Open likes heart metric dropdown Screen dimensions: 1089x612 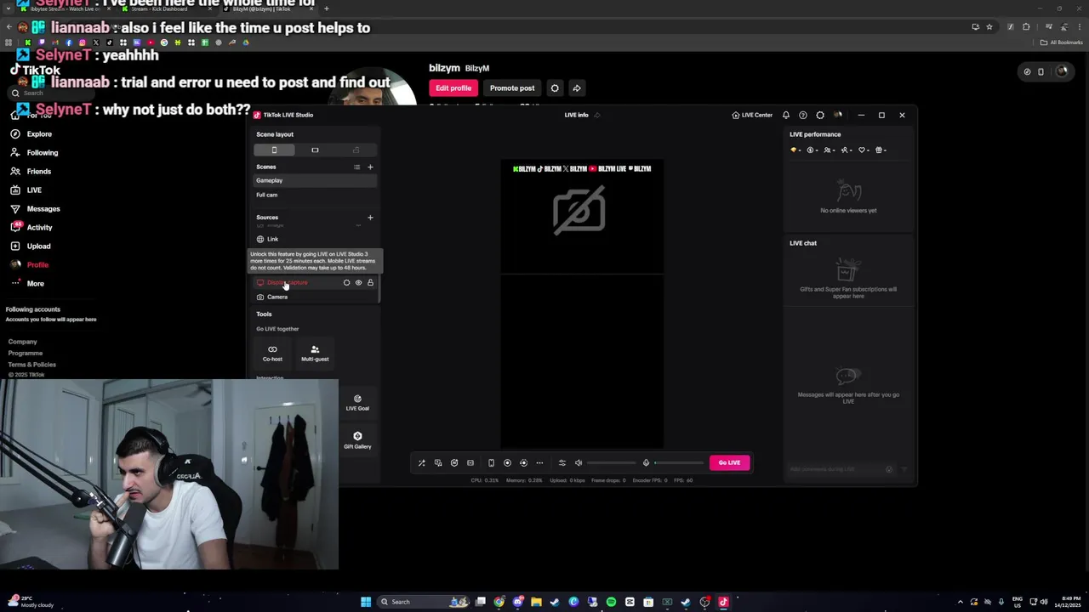point(864,150)
